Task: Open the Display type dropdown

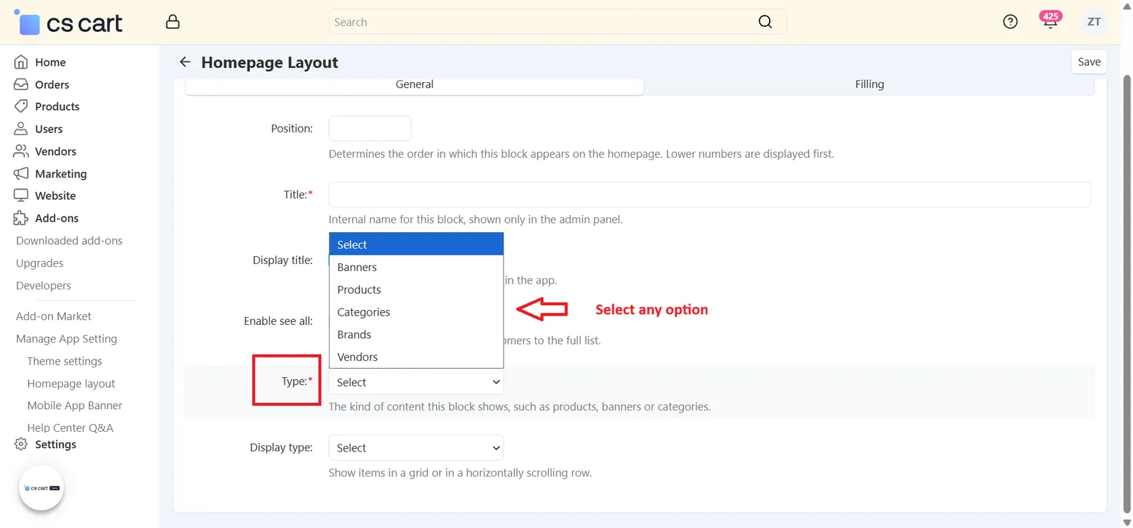Action: 416,448
